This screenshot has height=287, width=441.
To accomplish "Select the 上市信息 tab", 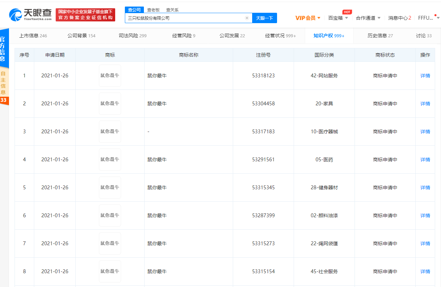I will tap(33, 36).
